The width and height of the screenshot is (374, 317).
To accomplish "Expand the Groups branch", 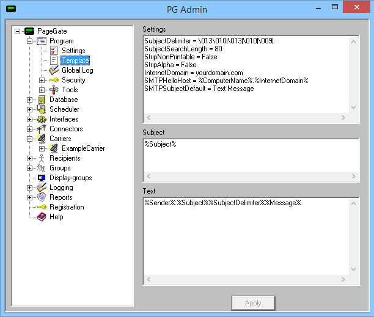I will click(29, 168).
